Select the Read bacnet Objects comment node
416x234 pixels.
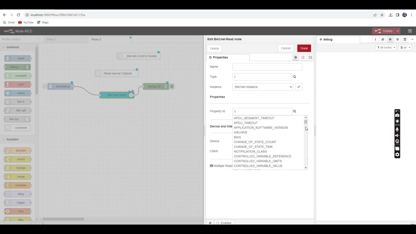pos(117,73)
